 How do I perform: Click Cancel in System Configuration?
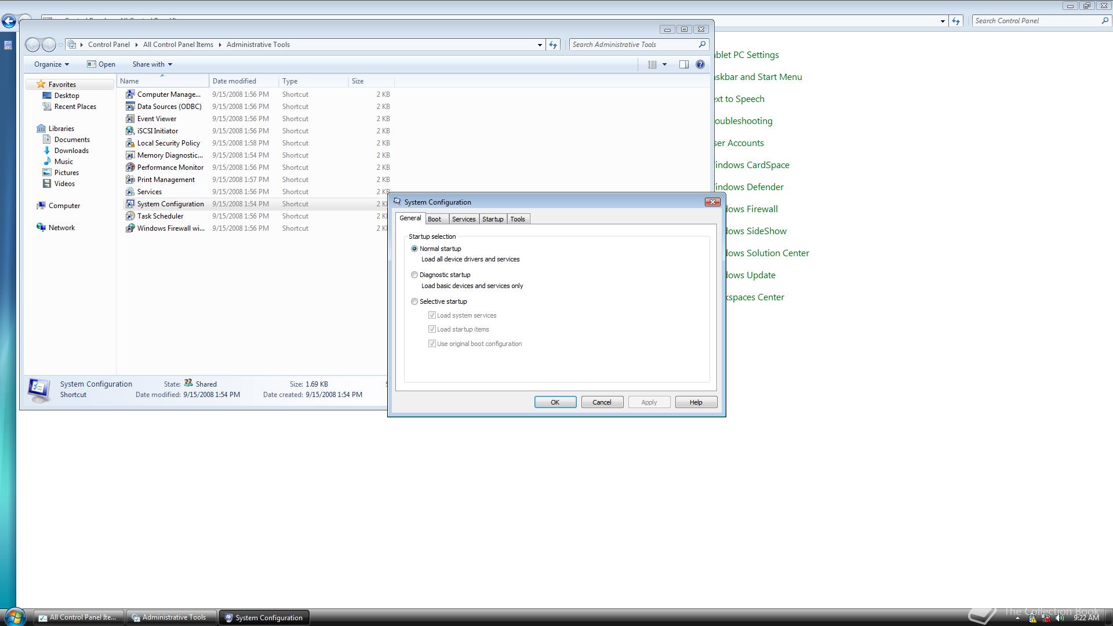tap(602, 402)
